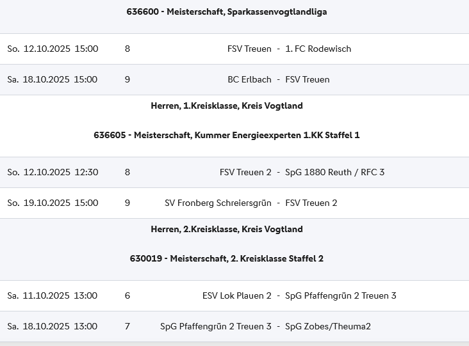Click the date Sa. 18.10.2025 15:00
Screen dimensions: 469x346
(53, 80)
